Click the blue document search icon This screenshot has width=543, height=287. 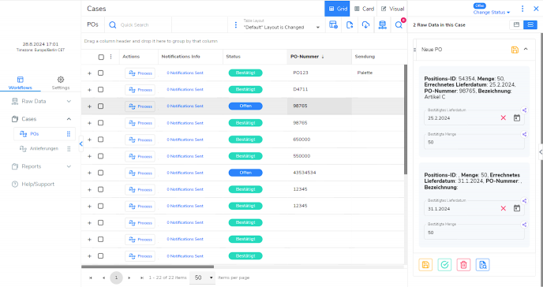[482, 265]
